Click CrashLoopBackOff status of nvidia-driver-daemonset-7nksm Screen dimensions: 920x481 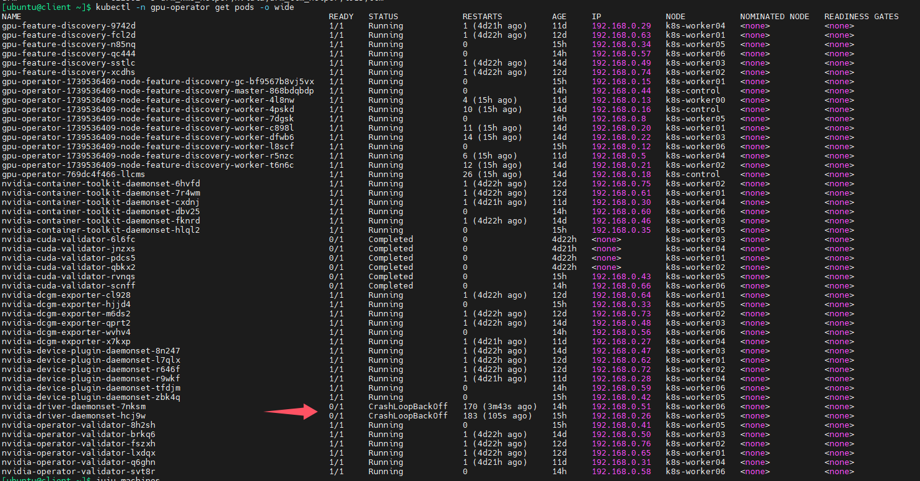pos(408,406)
